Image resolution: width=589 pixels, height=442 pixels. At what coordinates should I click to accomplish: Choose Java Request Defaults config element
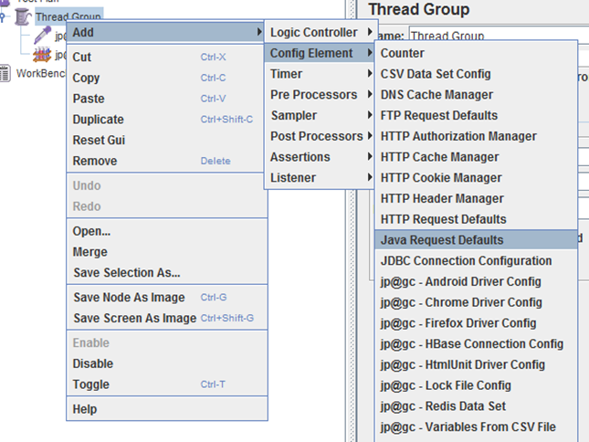click(x=442, y=240)
